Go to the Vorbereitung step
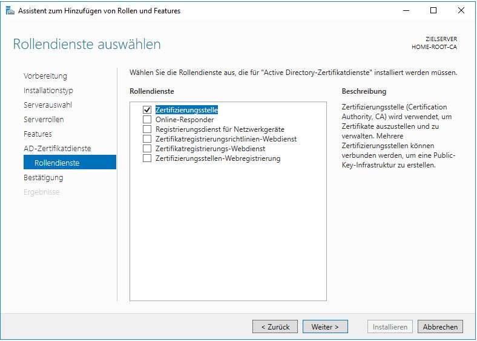The height and width of the screenshot is (341, 477). coord(45,76)
